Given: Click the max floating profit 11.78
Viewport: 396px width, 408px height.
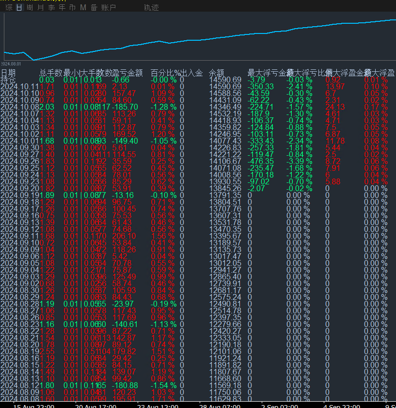Looking at the screenshot, I should click(x=335, y=141).
